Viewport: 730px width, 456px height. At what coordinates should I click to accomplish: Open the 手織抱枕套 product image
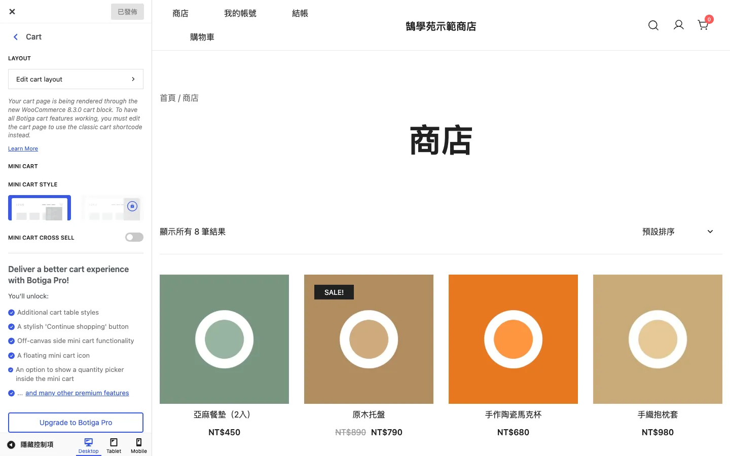658,339
